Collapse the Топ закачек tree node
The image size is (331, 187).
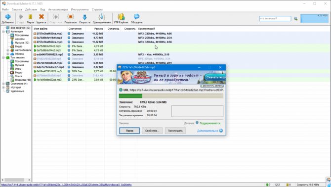[3, 57]
